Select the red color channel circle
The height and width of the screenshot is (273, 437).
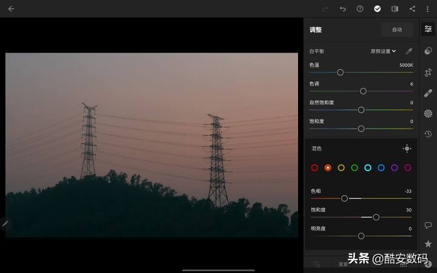pyautogui.click(x=314, y=167)
